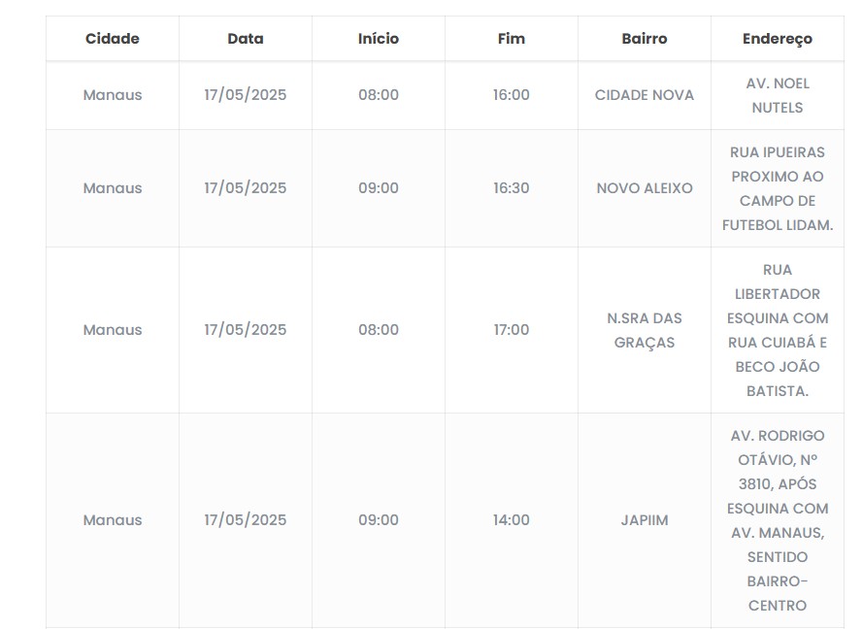
Task: Select the 14:00 end time cell
Action: [512, 520]
